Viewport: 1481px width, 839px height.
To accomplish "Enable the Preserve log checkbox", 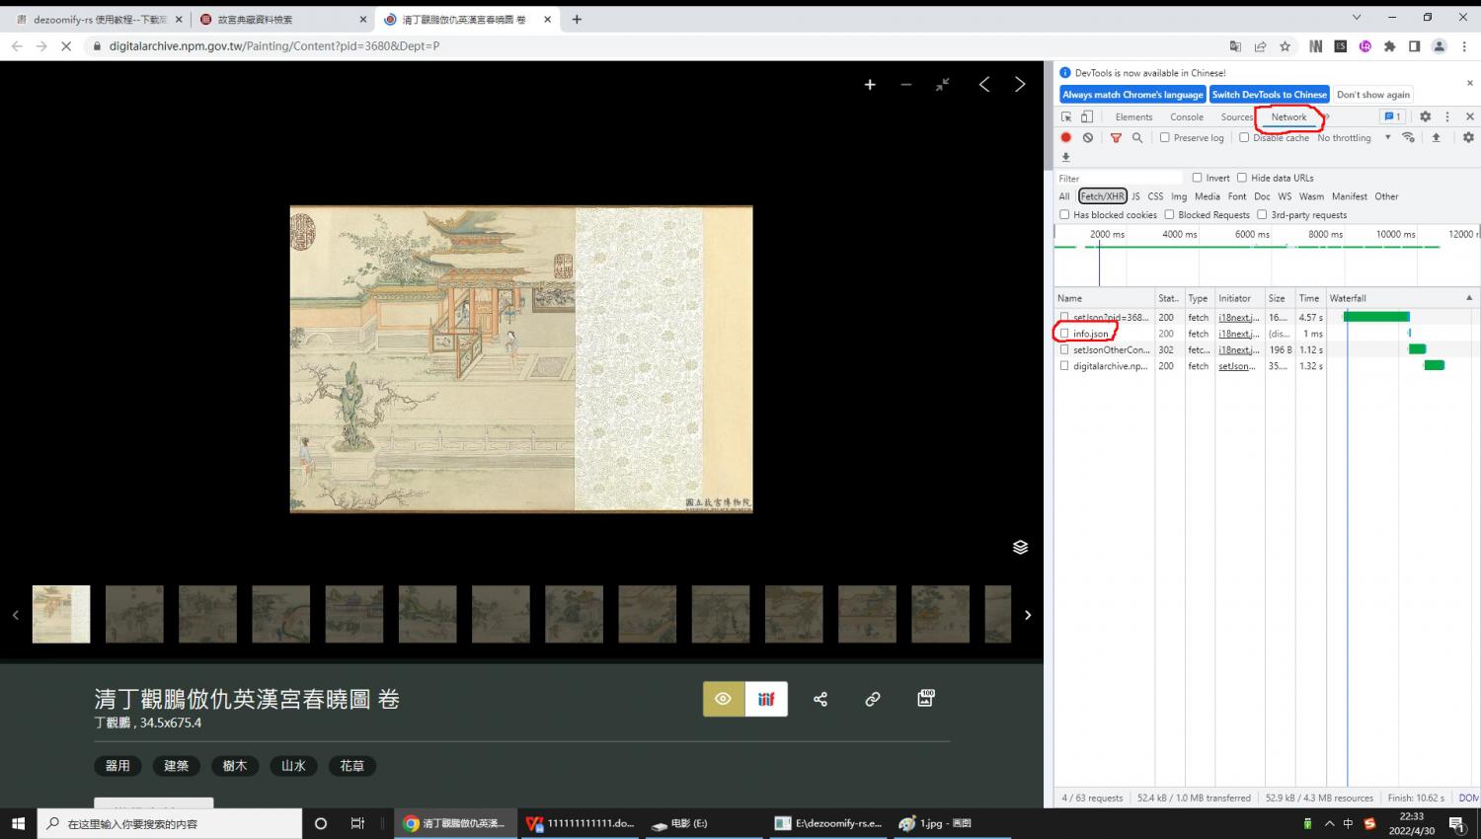I will 1165,138.
